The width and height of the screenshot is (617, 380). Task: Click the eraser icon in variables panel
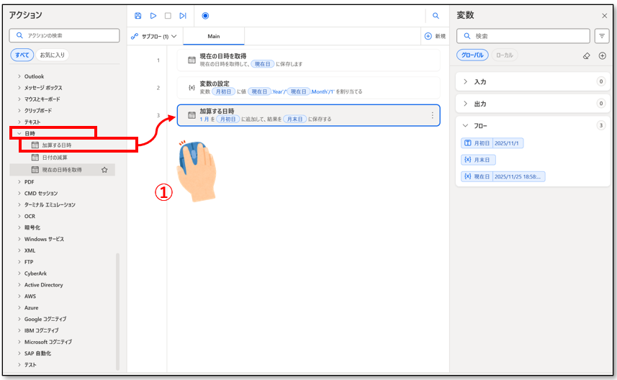click(587, 55)
